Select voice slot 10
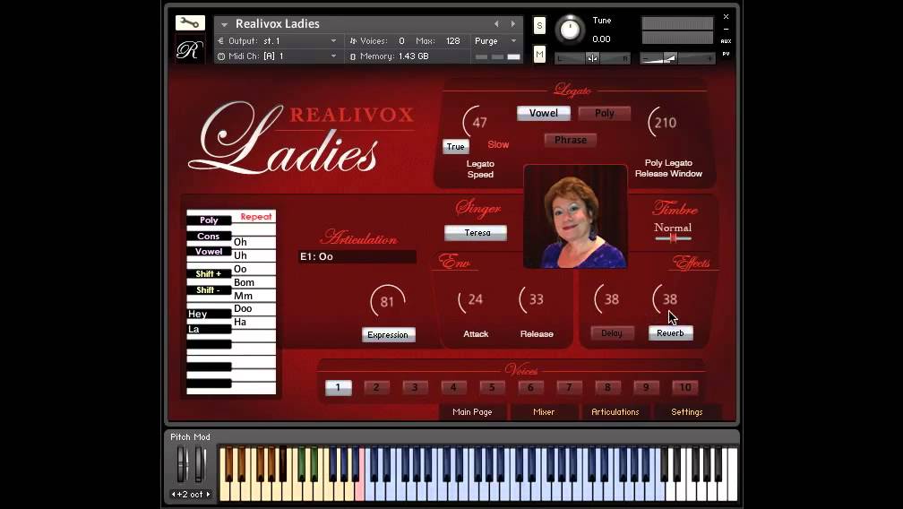The image size is (903, 509). point(685,387)
